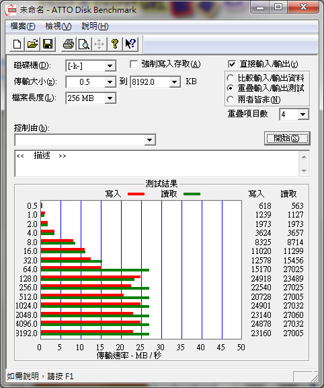The height and width of the screenshot is (388, 324).
Task: Open the 說明(H) menu
Action: pyautogui.click(x=95, y=26)
